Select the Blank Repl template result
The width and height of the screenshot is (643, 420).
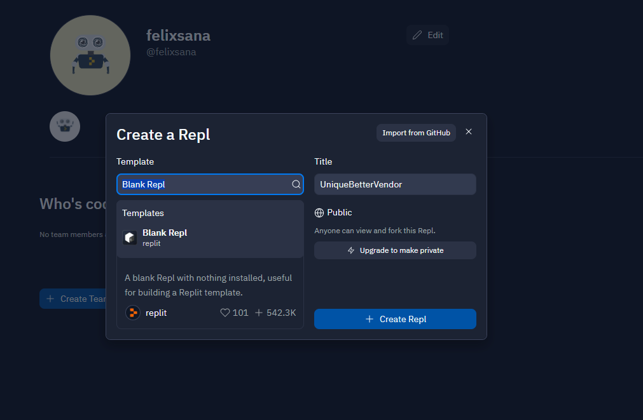[x=210, y=238]
